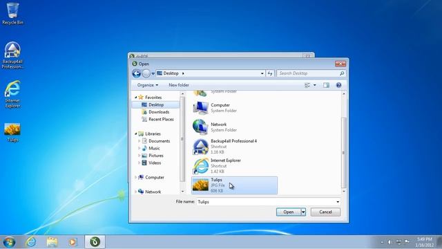Select the Music library item
The image size is (442, 249).
154,148
